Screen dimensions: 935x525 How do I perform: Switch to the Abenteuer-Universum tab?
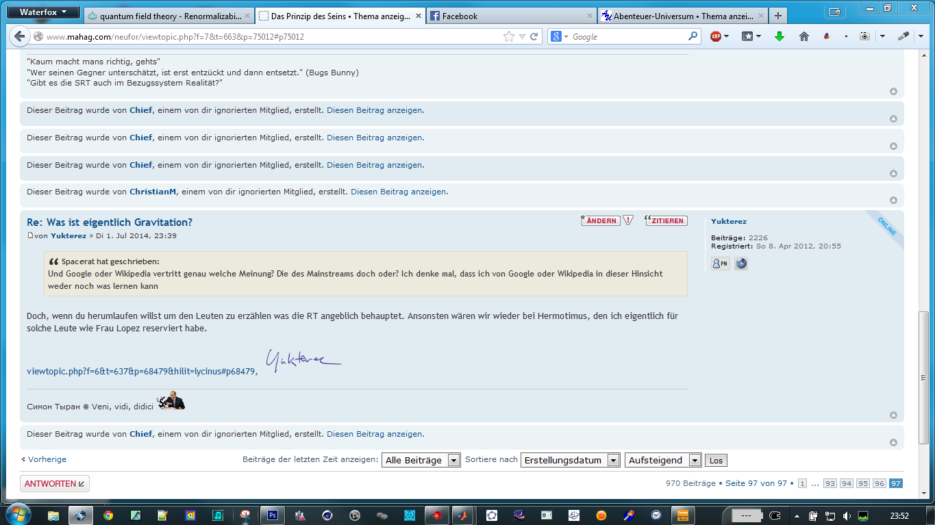point(682,16)
